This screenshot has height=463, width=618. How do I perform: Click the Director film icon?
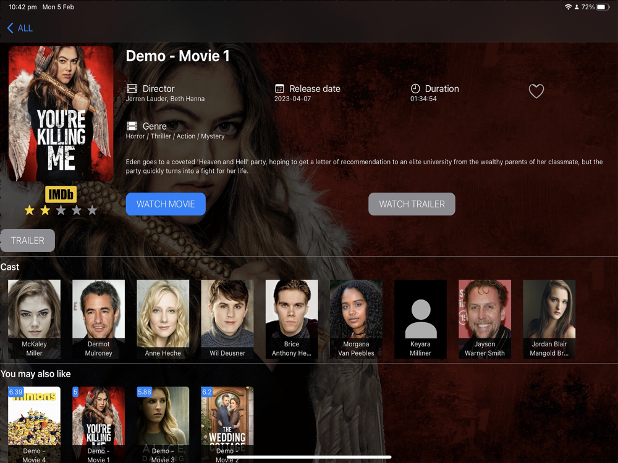pyautogui.click(x=132, y=88)
